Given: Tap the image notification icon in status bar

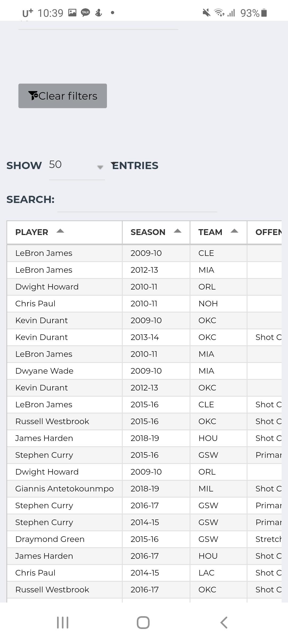Looking at the screenshot, I should pos(72,13).
